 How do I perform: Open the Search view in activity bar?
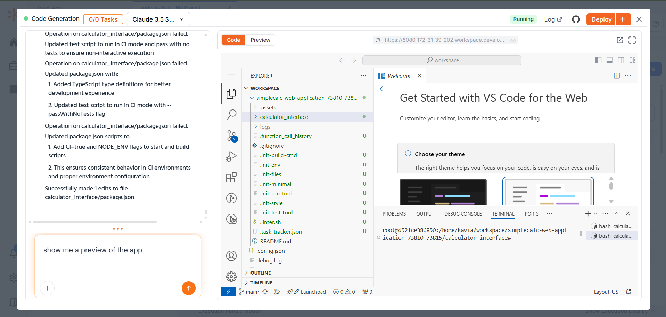231,114
